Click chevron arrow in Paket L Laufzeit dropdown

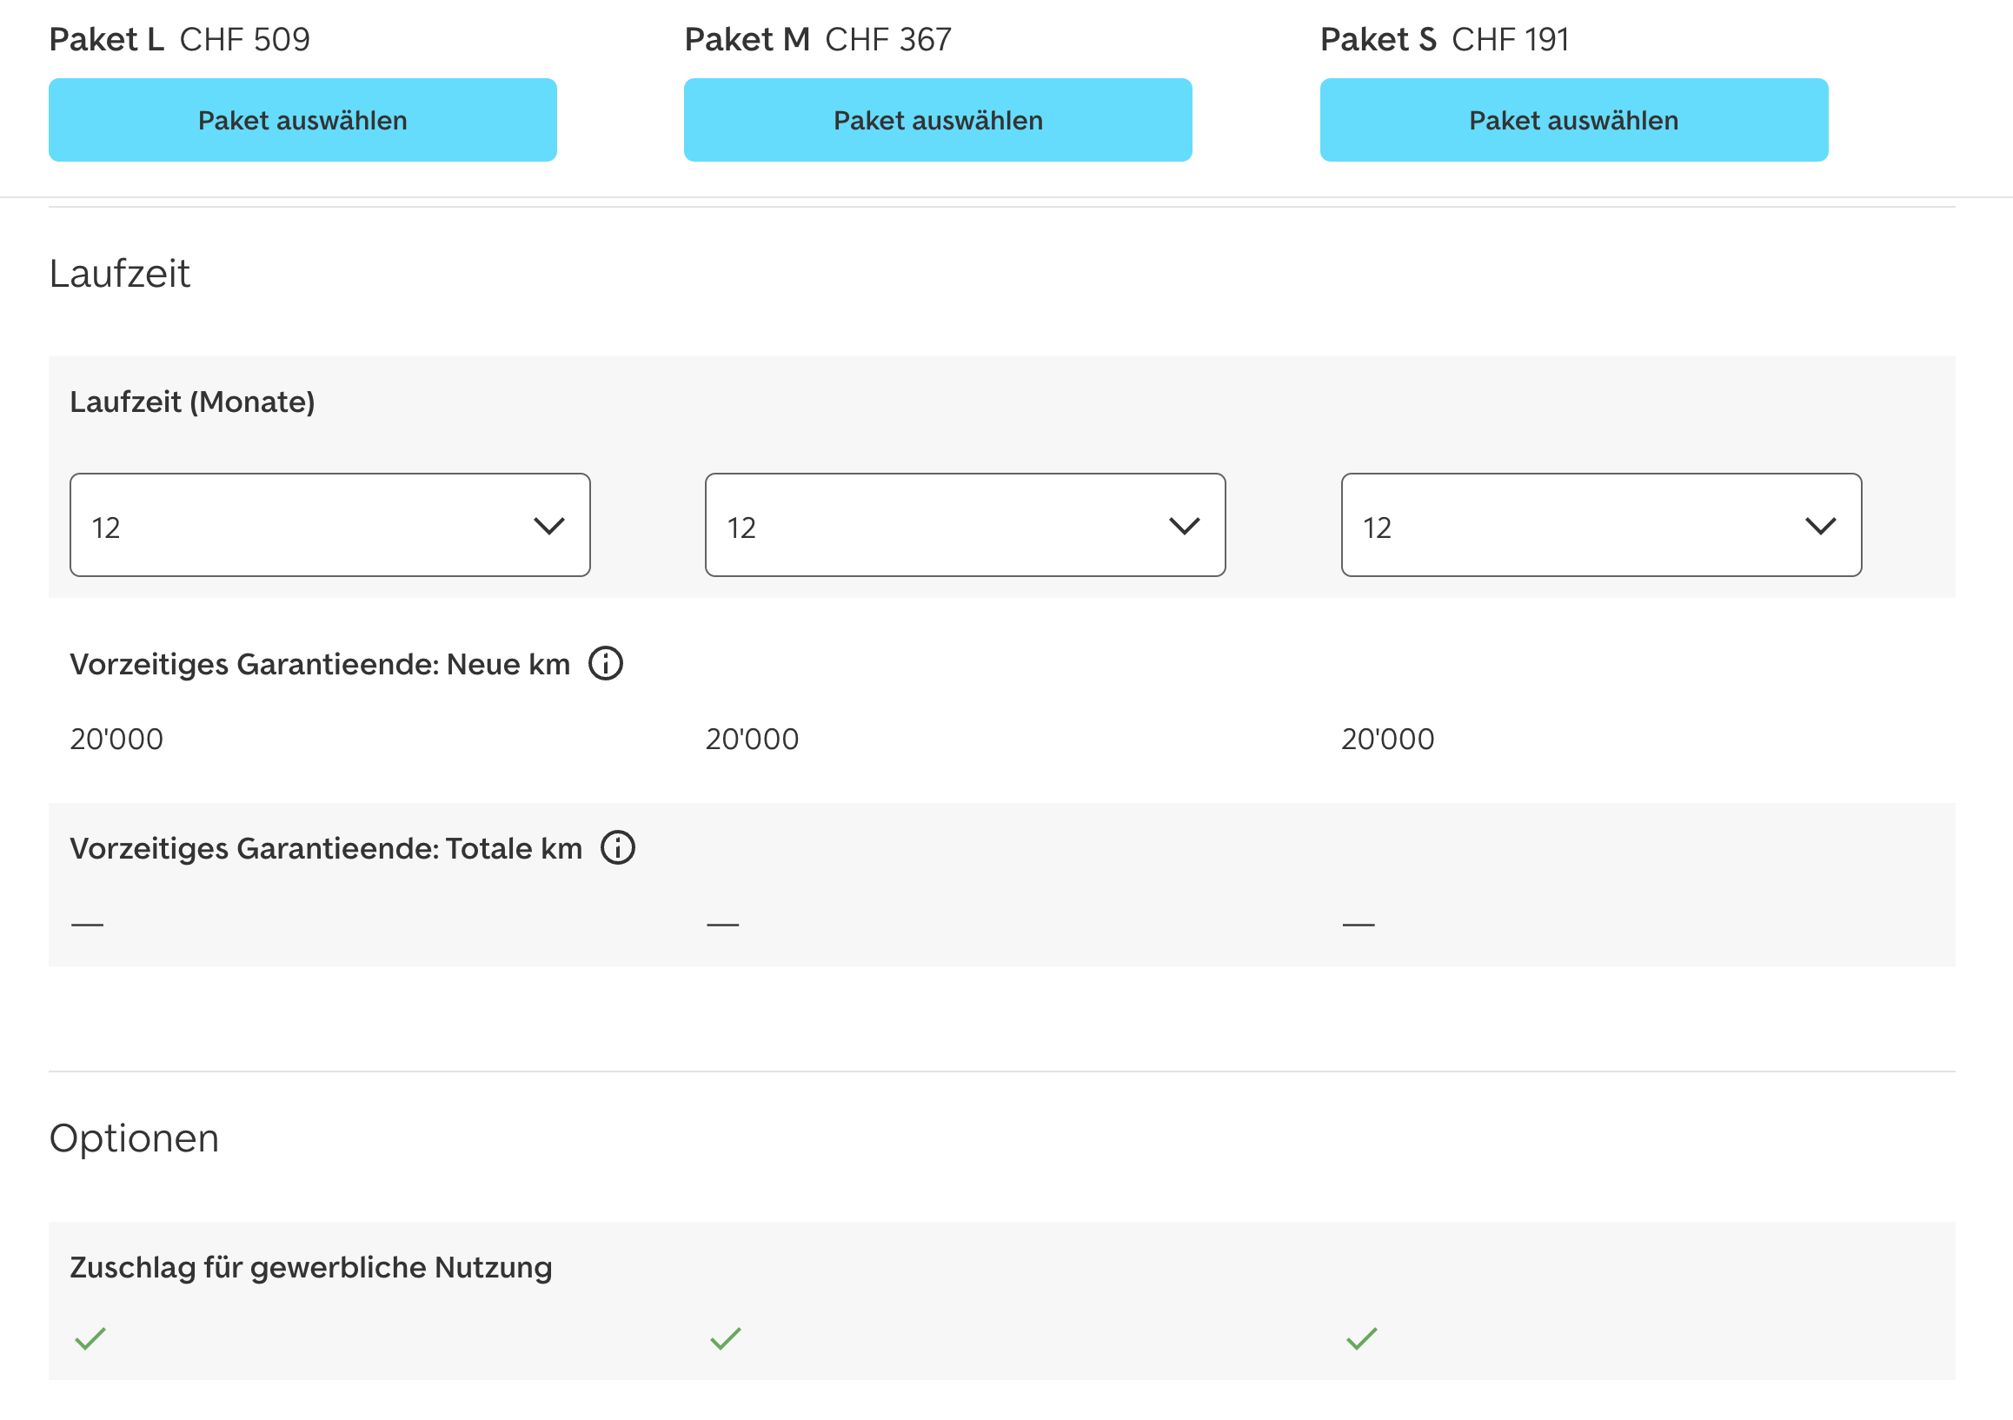(x=548, y=526)
